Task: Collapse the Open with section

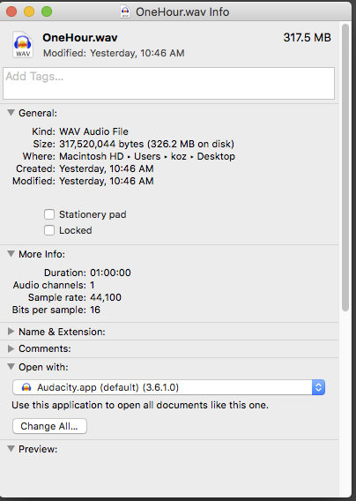Action: pyautogui.click(x=11, y=367)
